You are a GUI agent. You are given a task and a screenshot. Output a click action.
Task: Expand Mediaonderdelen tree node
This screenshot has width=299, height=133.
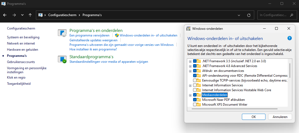[190, 95]
